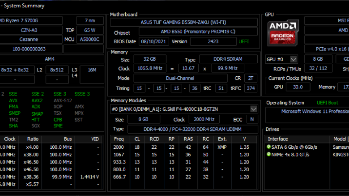Click the AVX2 feature flag
Screen dimensions: 349x196
[37, 100]
